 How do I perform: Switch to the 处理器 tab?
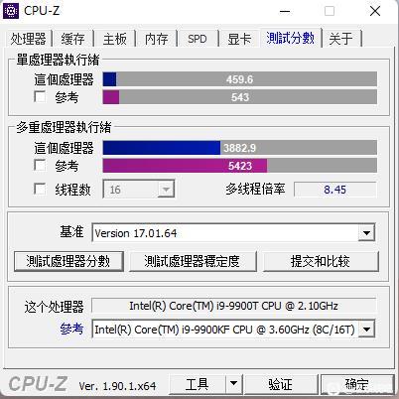28,39
